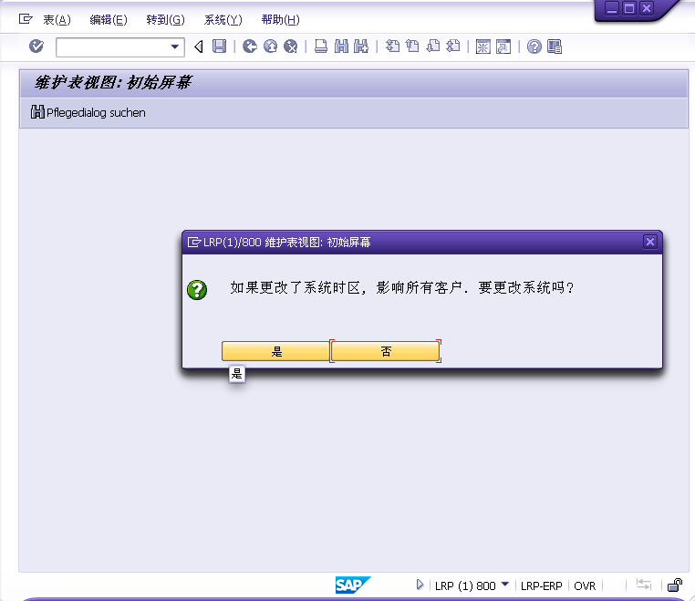Toggle OVR insert mode in status bar
This screenshot has width=695, height=601.
pos(585,585)
